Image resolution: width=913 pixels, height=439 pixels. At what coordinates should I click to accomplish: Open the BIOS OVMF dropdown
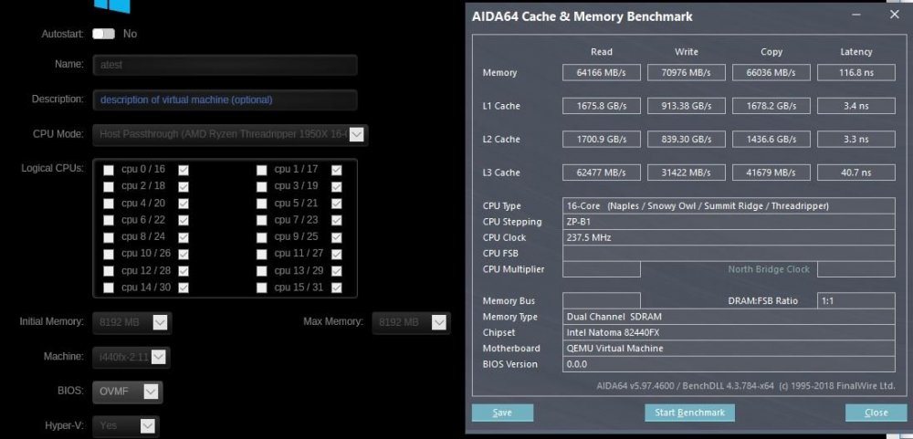128,392
